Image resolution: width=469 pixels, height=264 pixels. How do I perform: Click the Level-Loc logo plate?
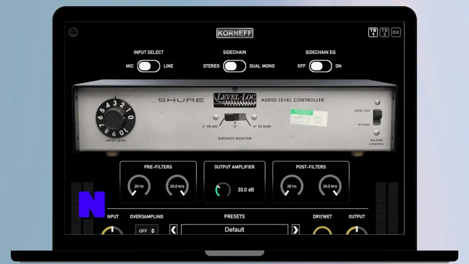click(x=235, y=100)
